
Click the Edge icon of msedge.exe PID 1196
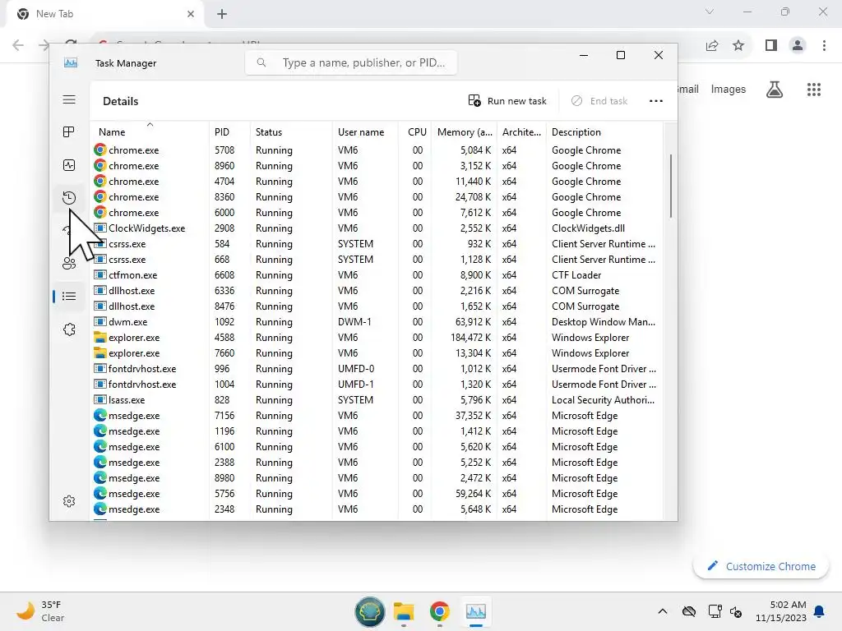point(99,431)
